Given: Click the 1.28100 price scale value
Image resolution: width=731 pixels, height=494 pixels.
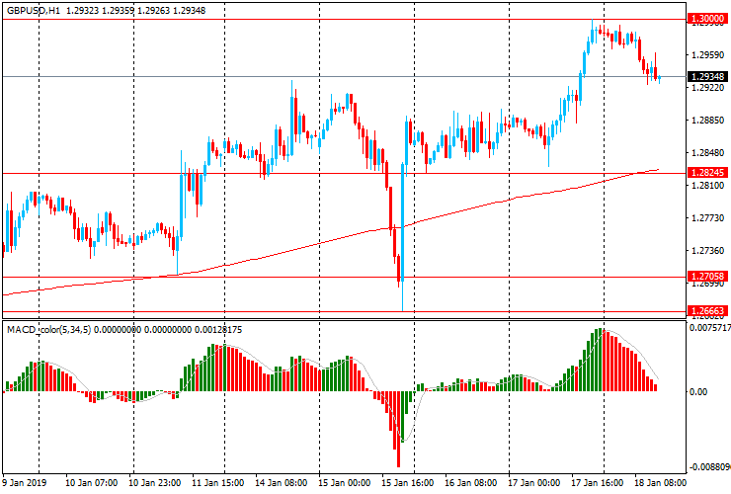Looking at the screenshot, I should (x=707, y=186).
